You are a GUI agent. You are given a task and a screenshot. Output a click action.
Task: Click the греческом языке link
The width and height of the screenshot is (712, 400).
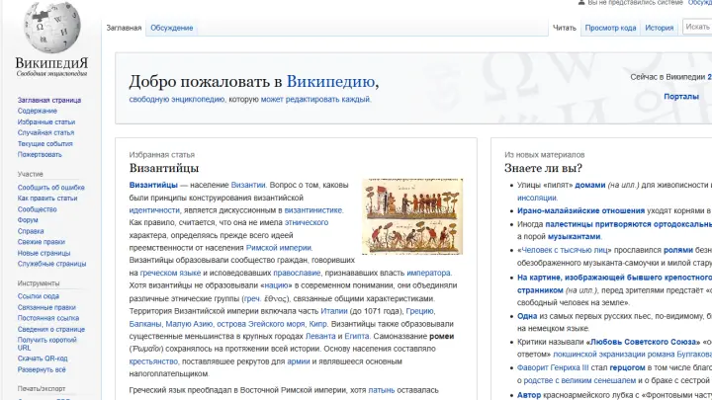[x=170, y=273]
